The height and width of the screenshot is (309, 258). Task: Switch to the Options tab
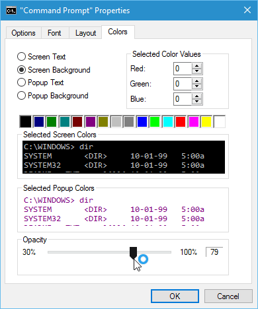tap(23, 33)
